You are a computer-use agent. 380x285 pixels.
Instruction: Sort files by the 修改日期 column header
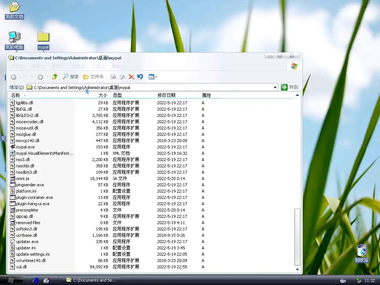click(x=177, y=95)
